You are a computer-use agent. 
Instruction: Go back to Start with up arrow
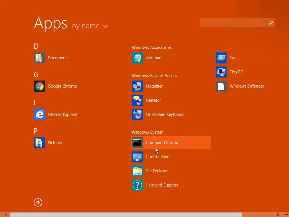pyautogui.click(x=38, y=202)
